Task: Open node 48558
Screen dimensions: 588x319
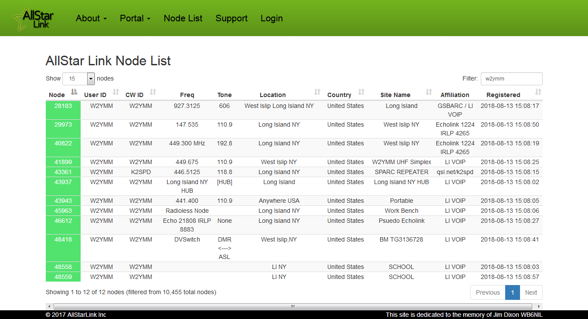Action: [63, 267]
